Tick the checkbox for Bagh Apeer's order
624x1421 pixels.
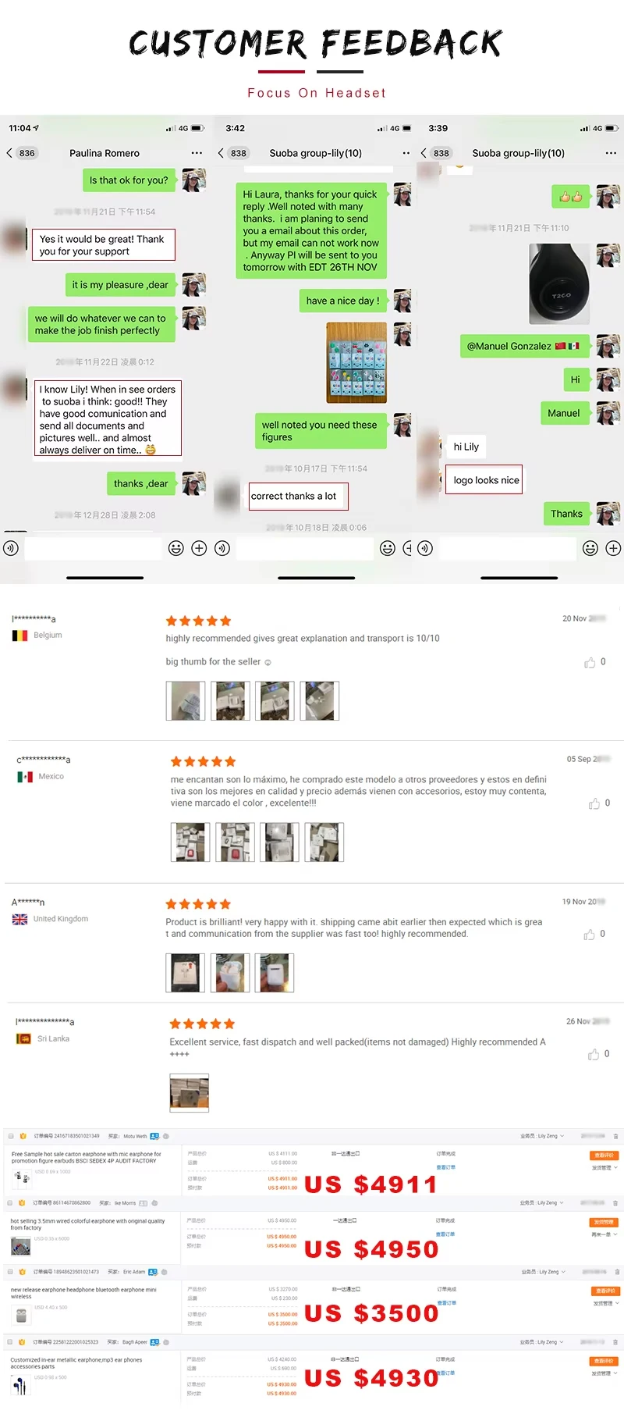[10, 1342]
